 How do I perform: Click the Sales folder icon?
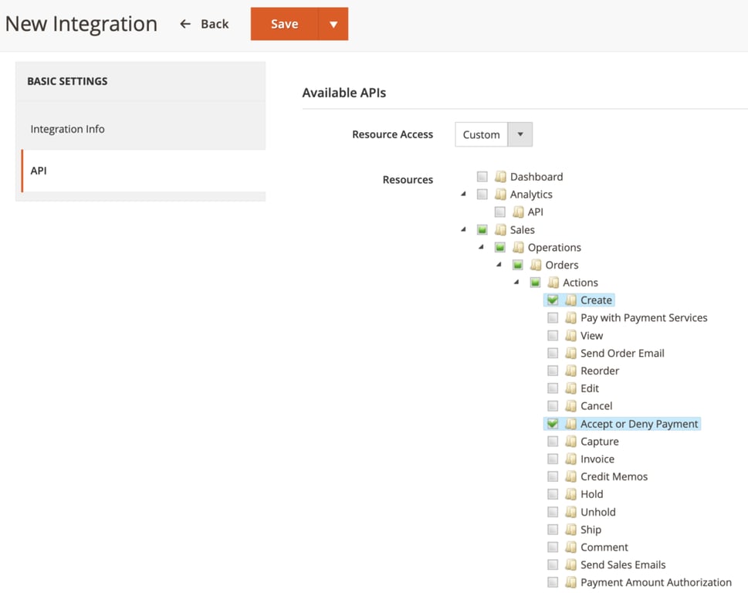pyautogui.click(x=499, y=229)
